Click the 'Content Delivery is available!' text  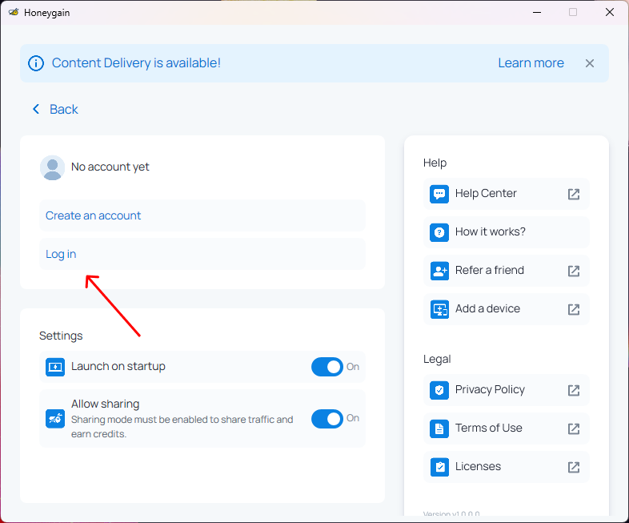pos(136,63)
